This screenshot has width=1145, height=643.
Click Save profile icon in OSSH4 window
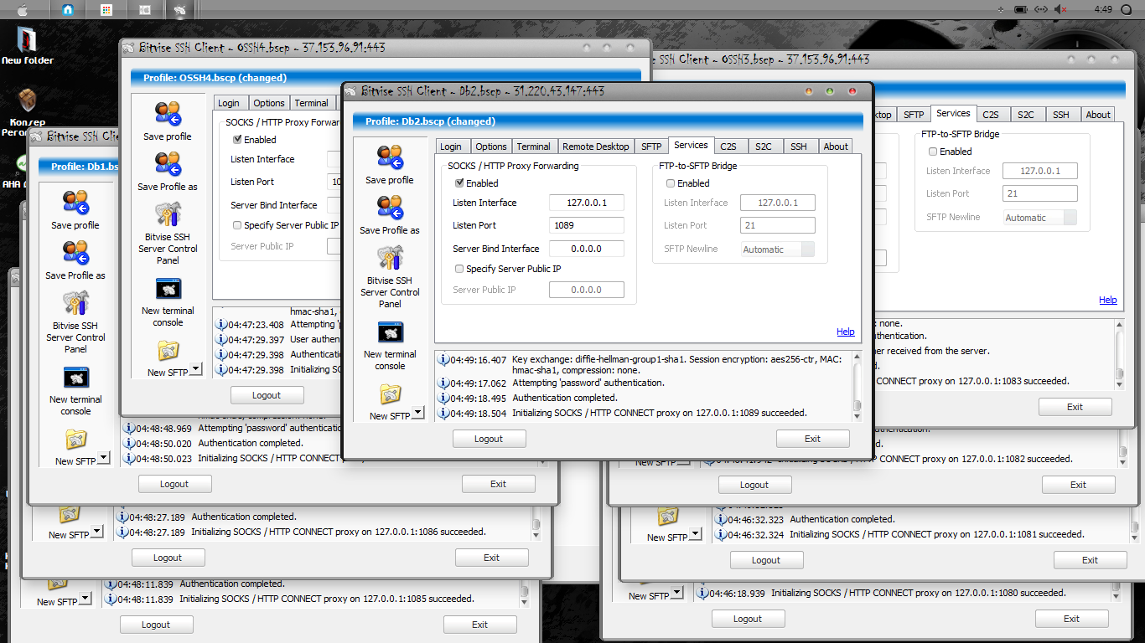(168, 114)
